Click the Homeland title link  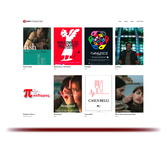click(57, 114)
